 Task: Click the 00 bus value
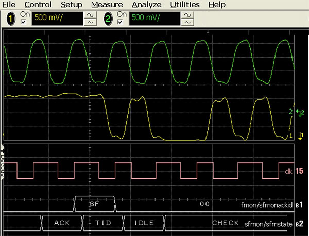point(204,204)
